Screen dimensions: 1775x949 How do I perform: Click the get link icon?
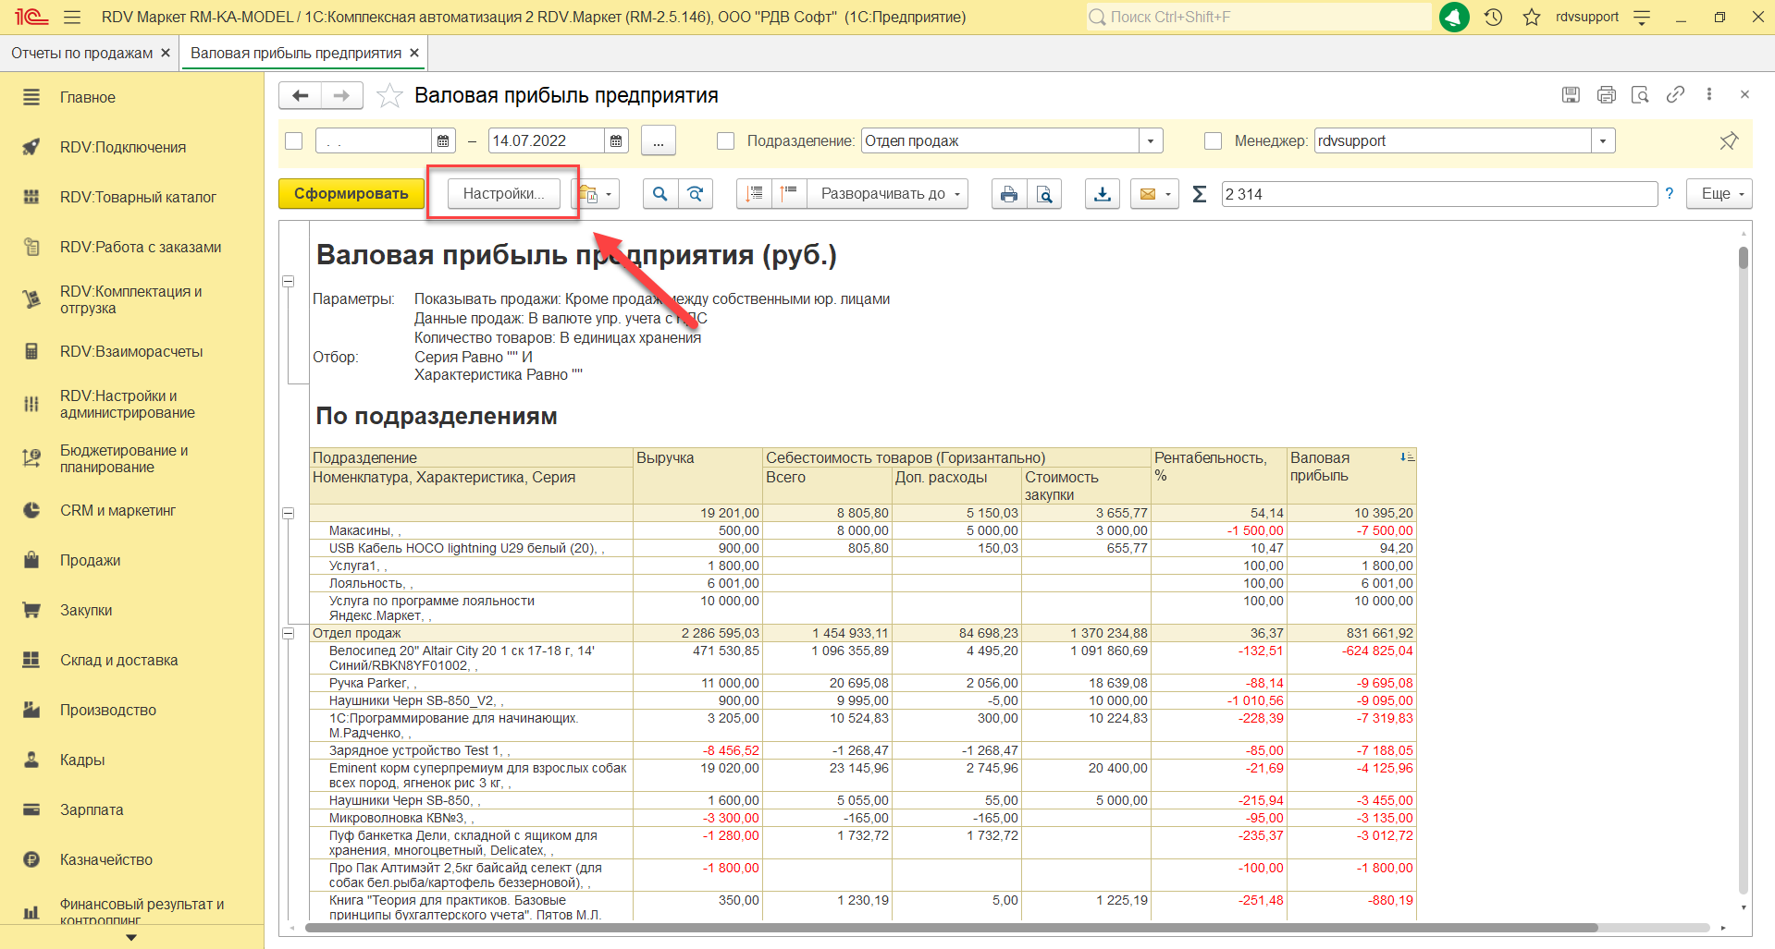pyautogui.click(x=1675, y=95)
